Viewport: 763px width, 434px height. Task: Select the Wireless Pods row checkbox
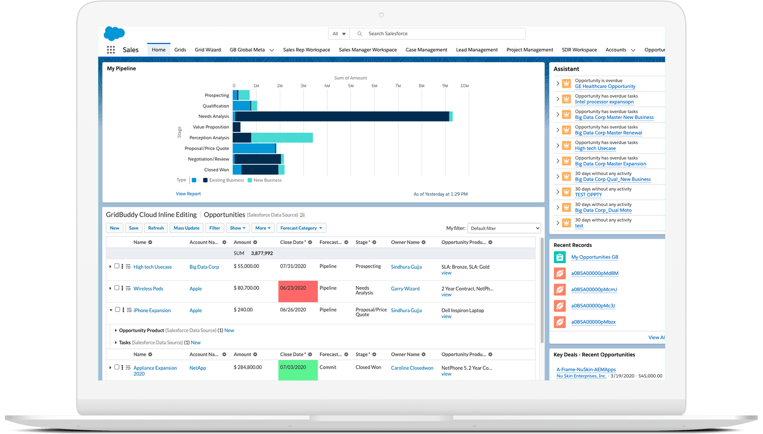tap(117, 288)
